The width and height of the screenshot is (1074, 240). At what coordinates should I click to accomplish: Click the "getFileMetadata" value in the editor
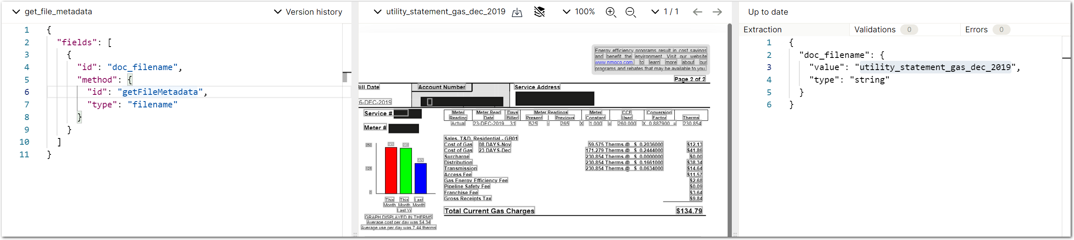(x=160, y=92)
